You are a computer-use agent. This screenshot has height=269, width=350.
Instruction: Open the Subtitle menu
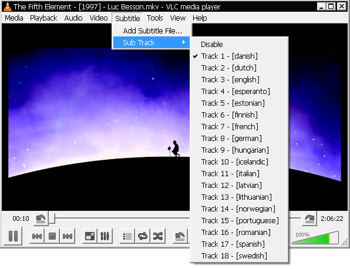127,18
